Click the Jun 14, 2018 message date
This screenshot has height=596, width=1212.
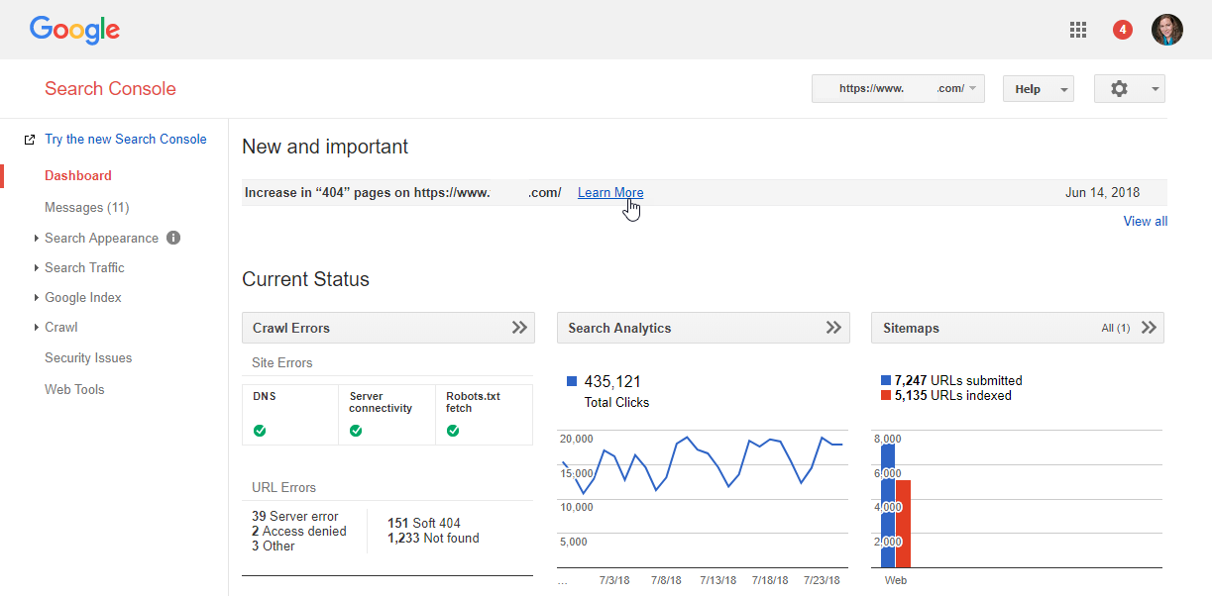(1103, 193)
